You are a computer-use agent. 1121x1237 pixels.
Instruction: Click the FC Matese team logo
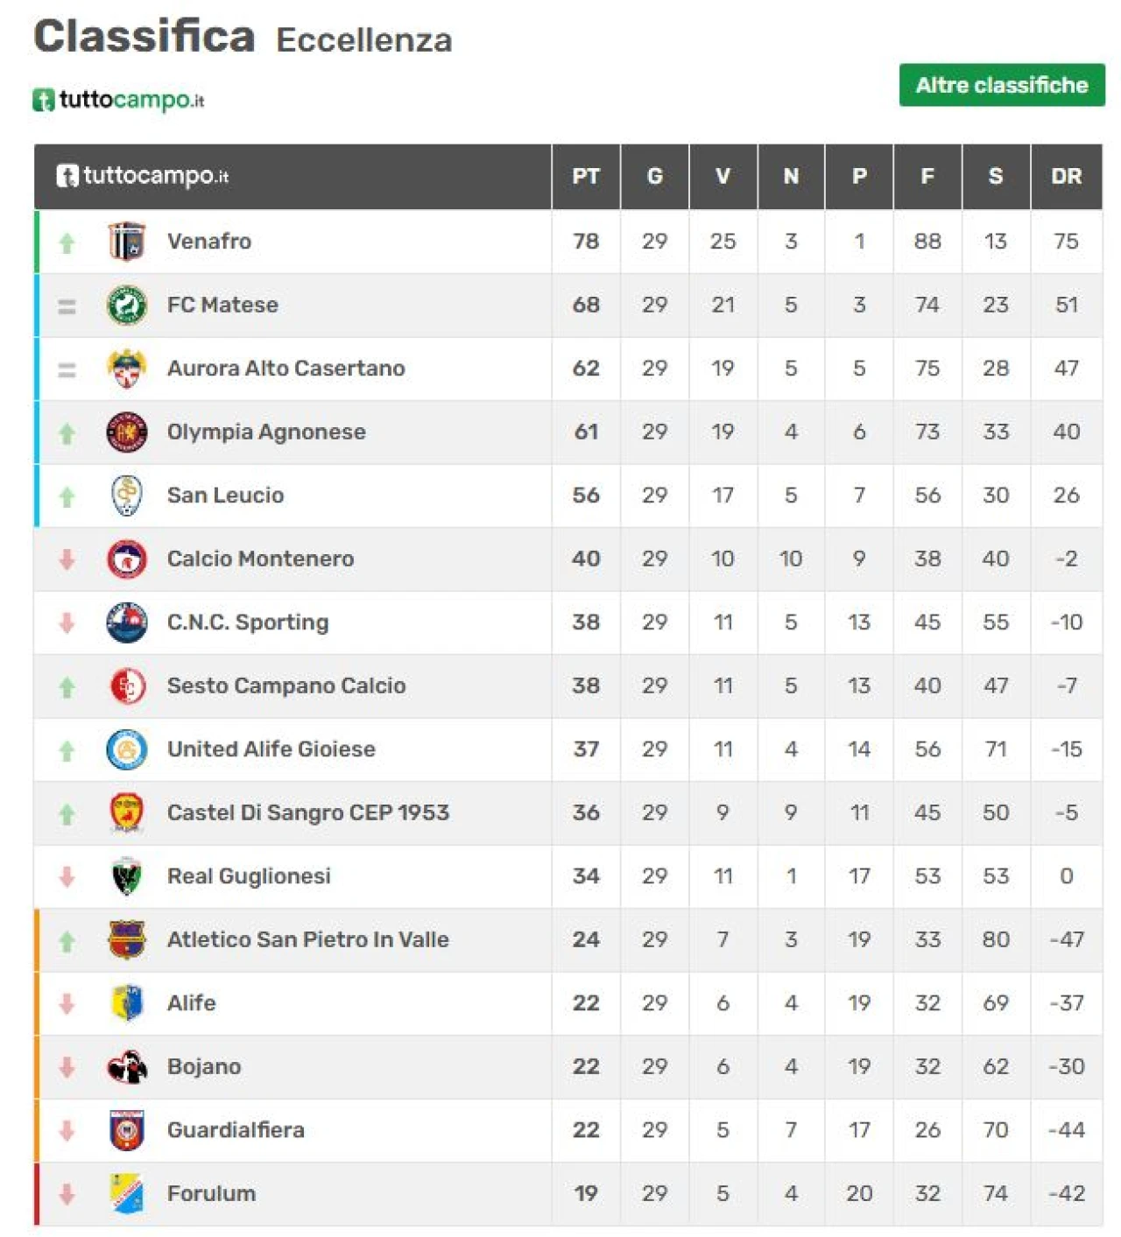(x=127, y=306)
